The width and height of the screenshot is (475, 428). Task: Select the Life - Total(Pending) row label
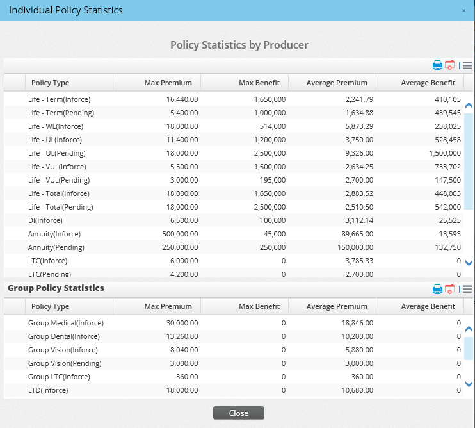point(61,207)
